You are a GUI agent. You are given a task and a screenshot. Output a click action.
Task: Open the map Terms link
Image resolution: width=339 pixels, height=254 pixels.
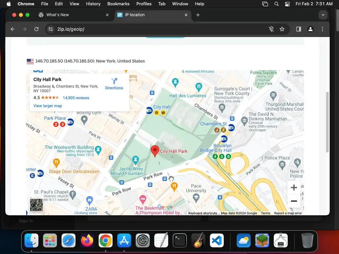[x=266, y=213]
